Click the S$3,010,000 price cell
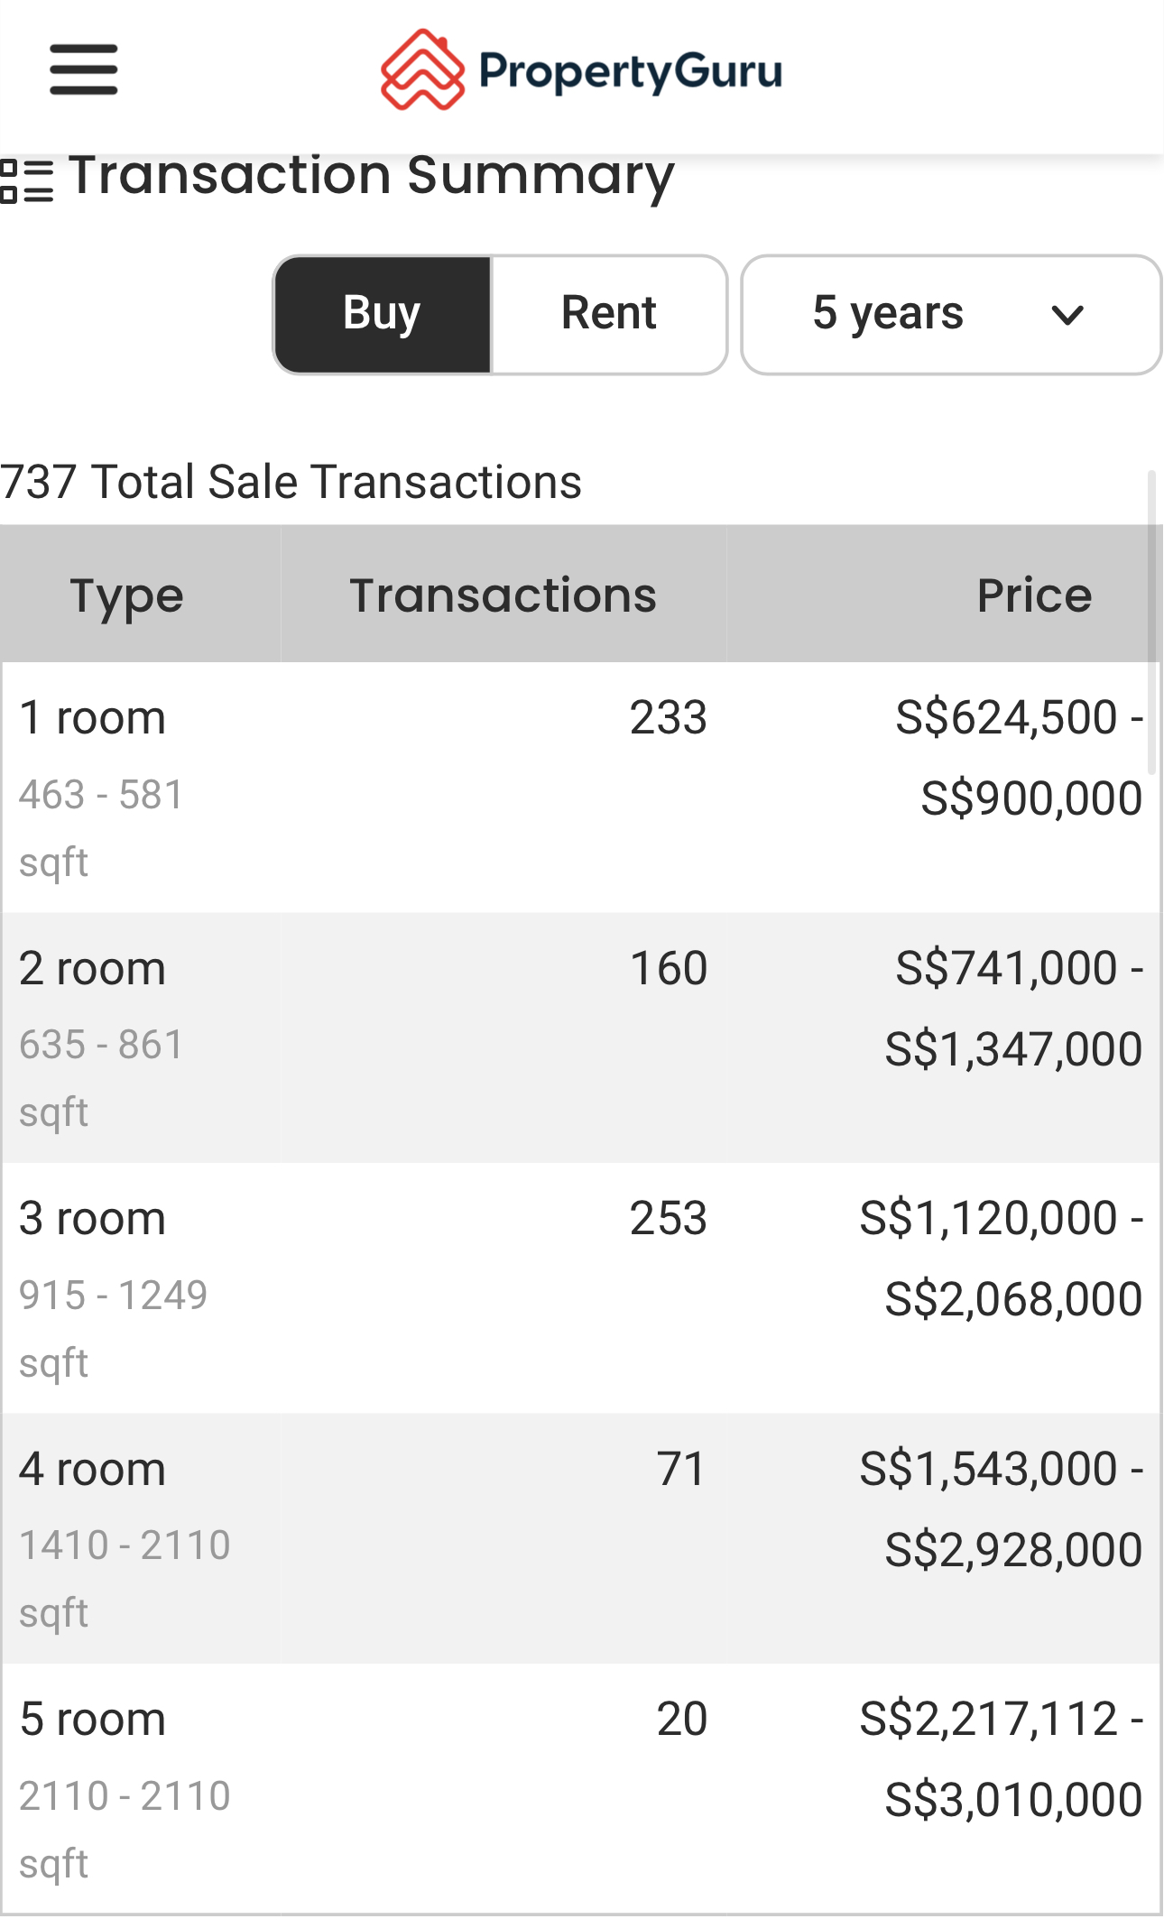This screenshot has height=1928, width=1164. [x=1013, y=1800]
